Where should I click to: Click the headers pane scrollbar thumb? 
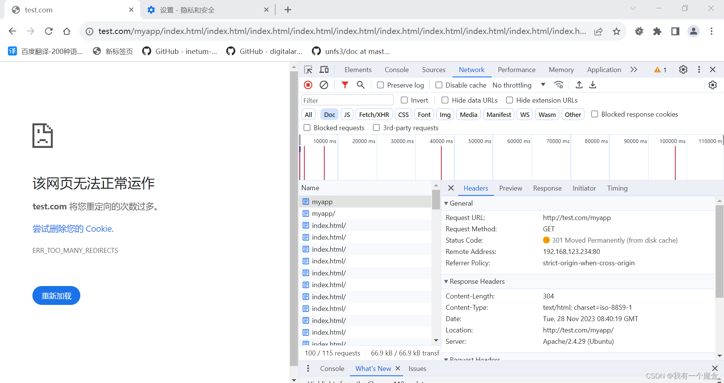click(719, 251)
